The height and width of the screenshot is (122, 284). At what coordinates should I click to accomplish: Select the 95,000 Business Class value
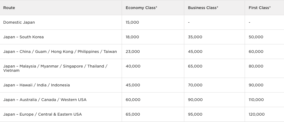195,114
